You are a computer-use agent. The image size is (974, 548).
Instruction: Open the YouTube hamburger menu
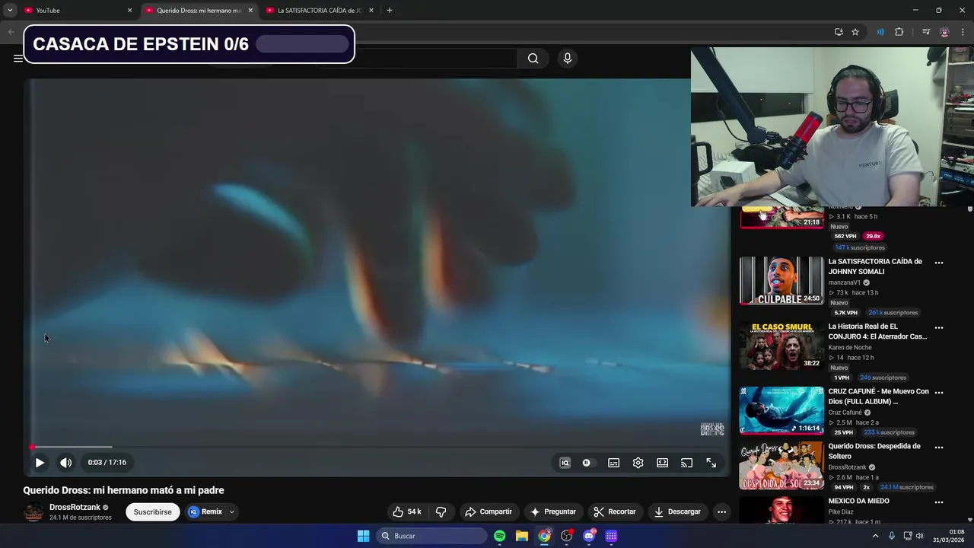18,58
